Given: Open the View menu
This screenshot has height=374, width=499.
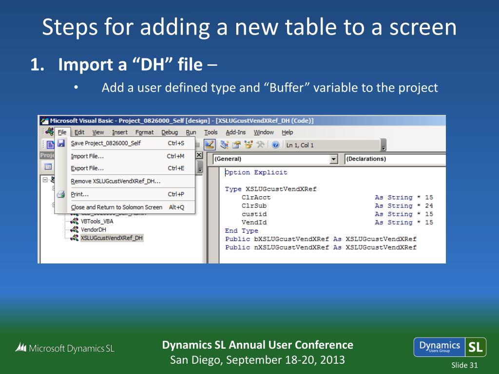Looking at the screenshot, I should pos(98,132).
